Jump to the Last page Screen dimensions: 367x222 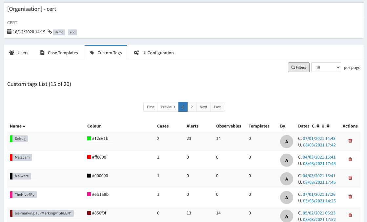tap(217, 107)
